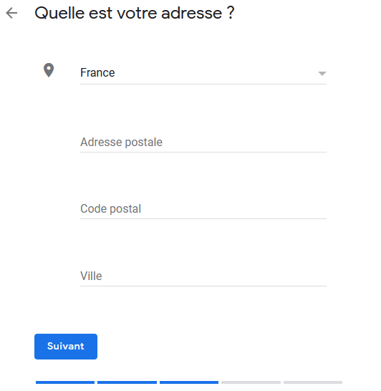Screen dimensions: 381x391
Task: Click the underline beneath the France selector
Action: (x=203, y=84)
